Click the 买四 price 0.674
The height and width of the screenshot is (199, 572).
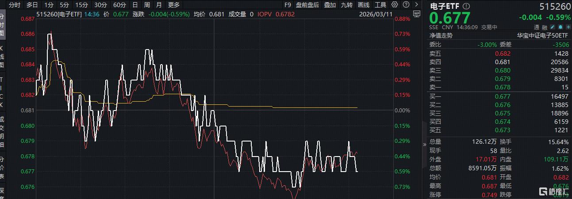coord(503,122)
